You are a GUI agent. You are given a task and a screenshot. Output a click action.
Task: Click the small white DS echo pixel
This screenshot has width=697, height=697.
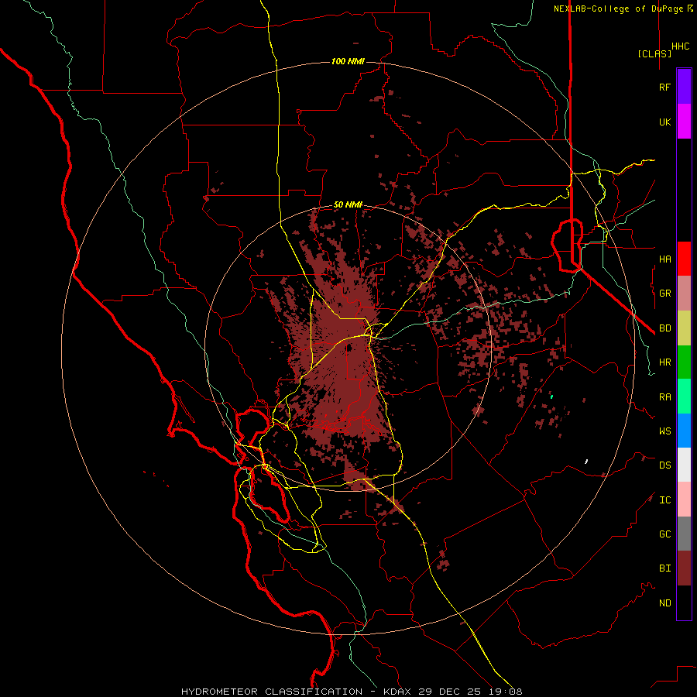tap(586, 462)
